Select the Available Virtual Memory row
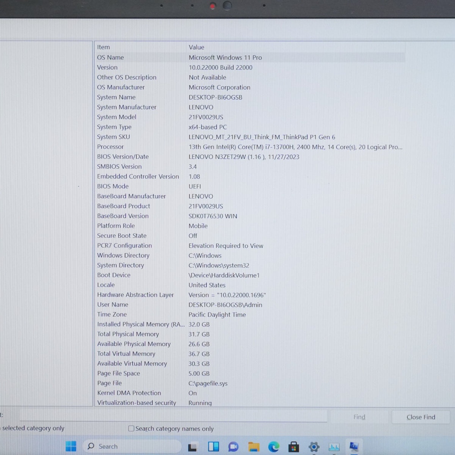 pyautogui.click(x=250, y=364)
